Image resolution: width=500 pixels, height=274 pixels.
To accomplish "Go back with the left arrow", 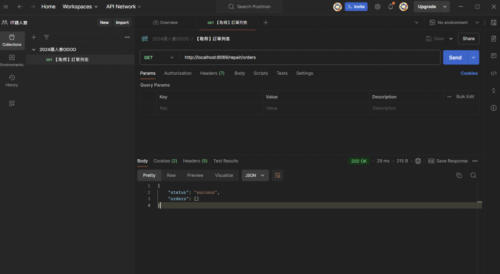I will [x=20, y=7].
